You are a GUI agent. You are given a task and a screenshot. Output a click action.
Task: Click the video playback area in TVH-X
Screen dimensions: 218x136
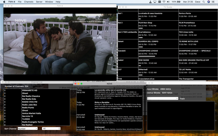click(60, 44)
